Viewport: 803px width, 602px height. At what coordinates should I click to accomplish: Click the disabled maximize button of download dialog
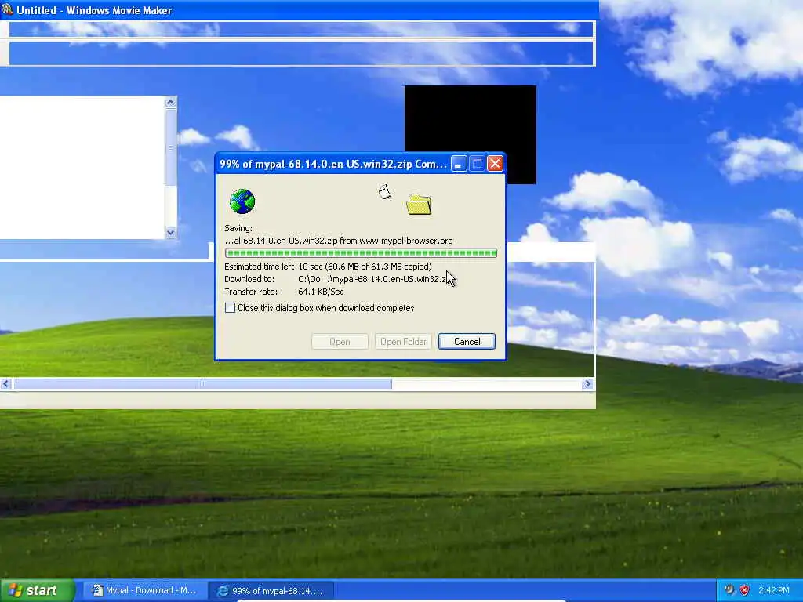tap(477, 164)
